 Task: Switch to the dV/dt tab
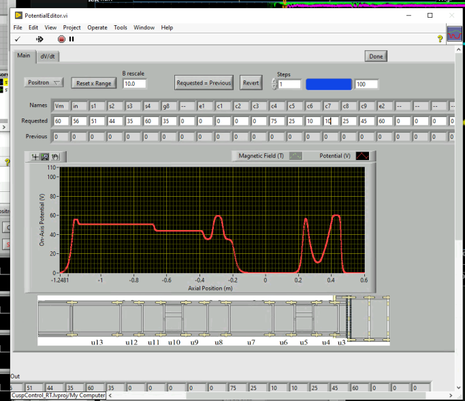(48, 57)
